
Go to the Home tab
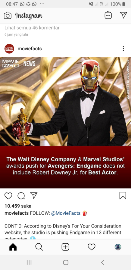pos(13,247)
